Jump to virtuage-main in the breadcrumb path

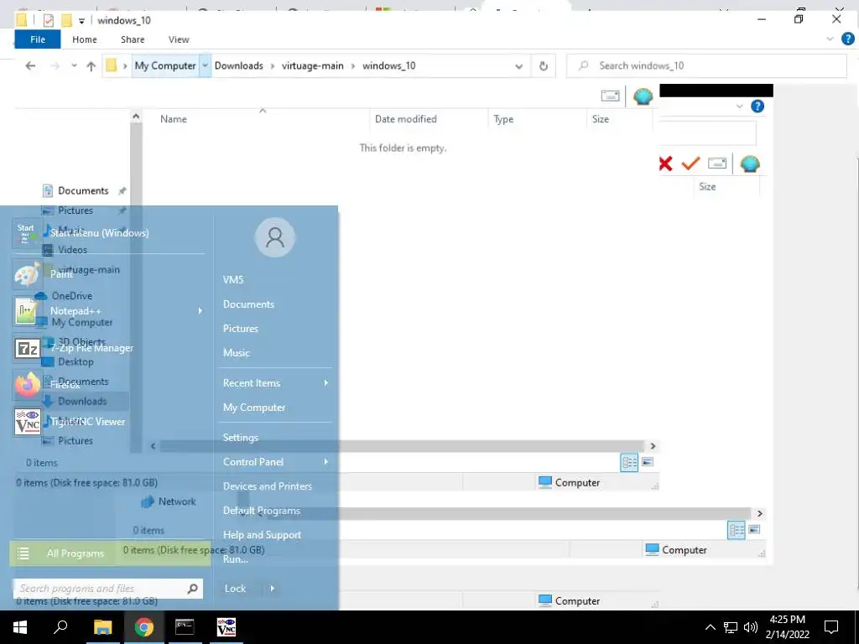point(312,65)
